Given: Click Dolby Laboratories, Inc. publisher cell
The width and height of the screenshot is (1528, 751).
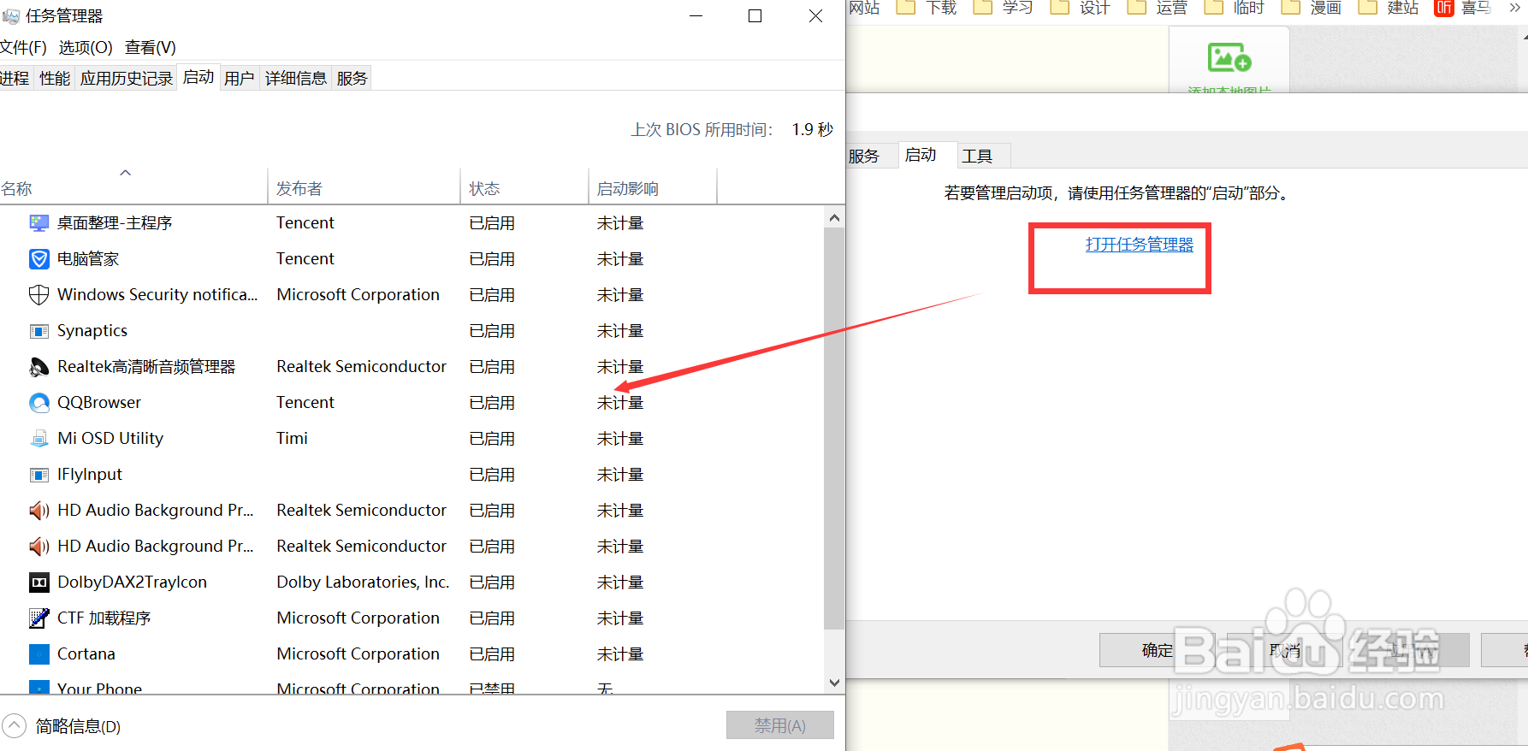Looking at the screenshot, I should click(x=363, y=582).
